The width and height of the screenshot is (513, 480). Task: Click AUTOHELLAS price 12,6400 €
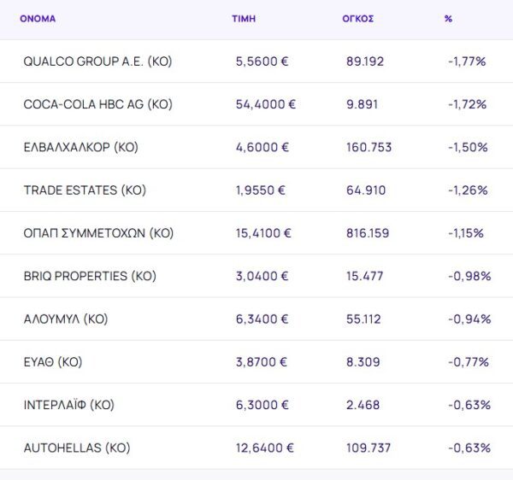point(265,448)
